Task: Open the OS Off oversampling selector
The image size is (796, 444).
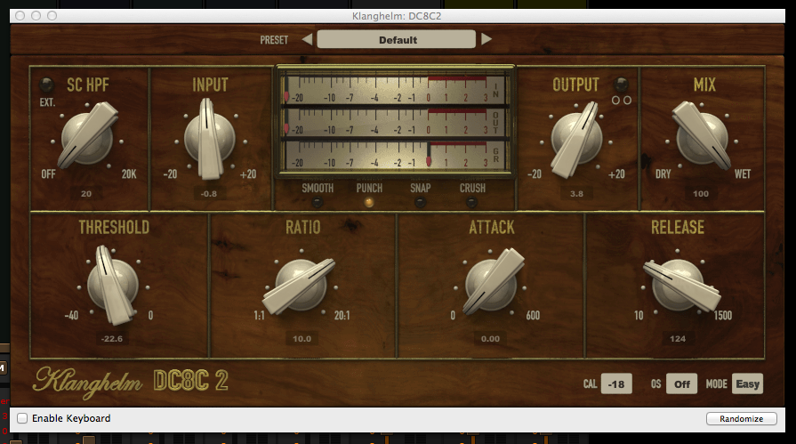Action: [x=681, y=383]
